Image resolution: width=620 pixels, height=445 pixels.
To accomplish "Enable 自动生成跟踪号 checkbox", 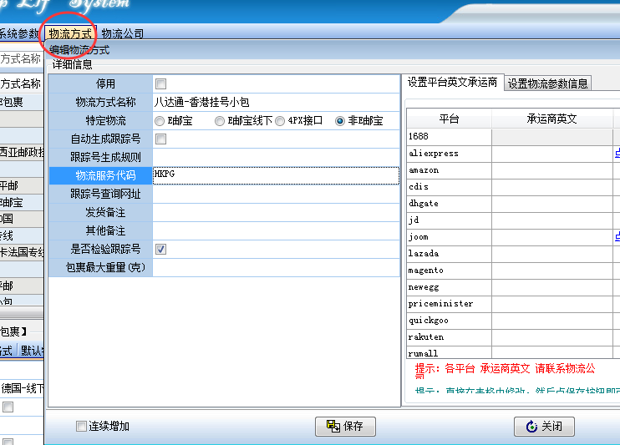I will (x=160, y=139).
